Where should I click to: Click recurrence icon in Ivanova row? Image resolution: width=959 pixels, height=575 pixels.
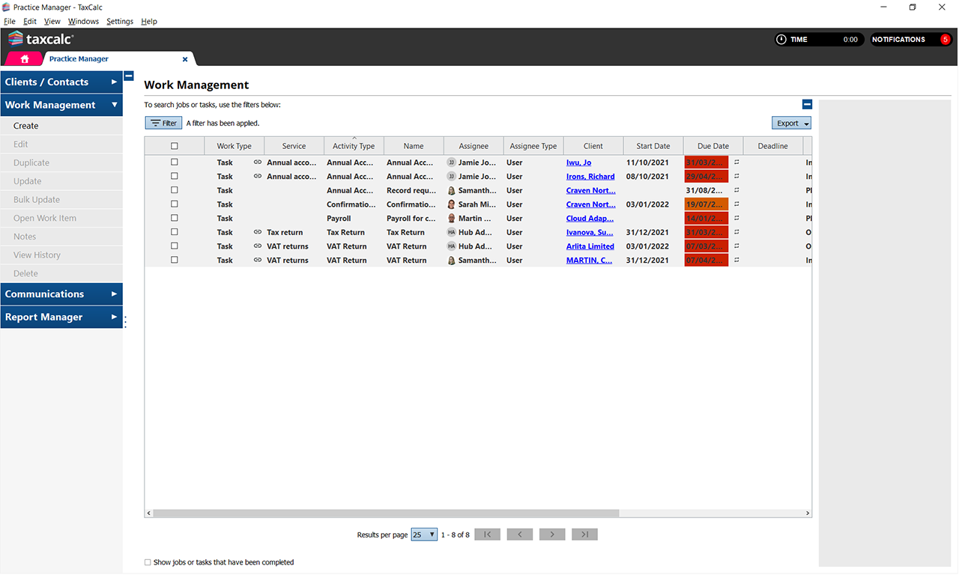coord(736,233)
